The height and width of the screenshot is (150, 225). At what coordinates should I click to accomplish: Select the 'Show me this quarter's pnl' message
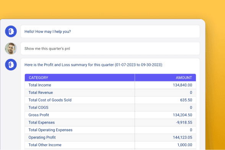tap(110, 49)
